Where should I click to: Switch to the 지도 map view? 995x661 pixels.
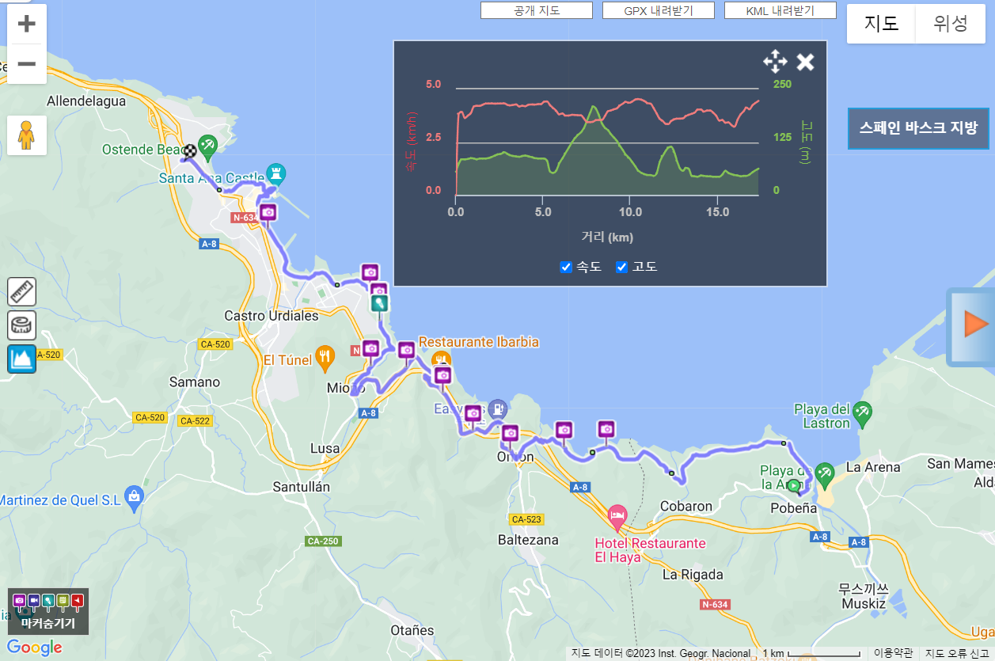point(881,24)
